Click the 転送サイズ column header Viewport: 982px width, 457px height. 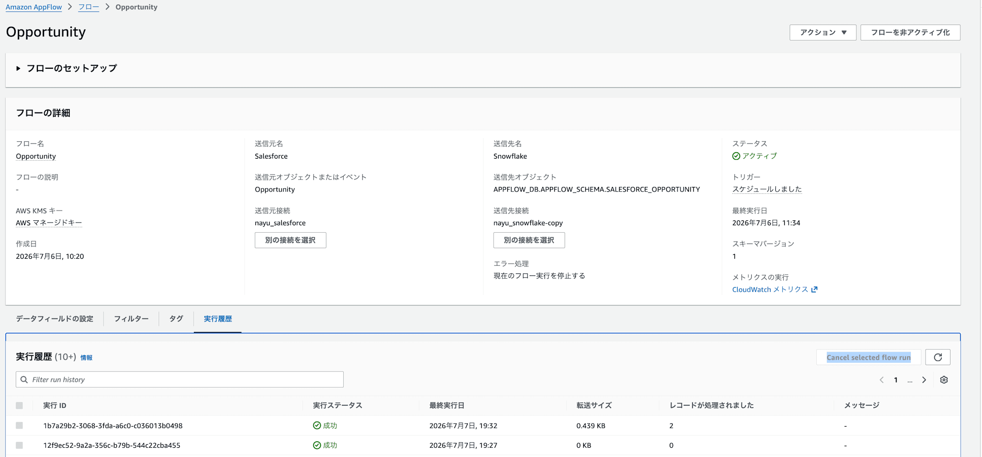(x=594, y=405)
